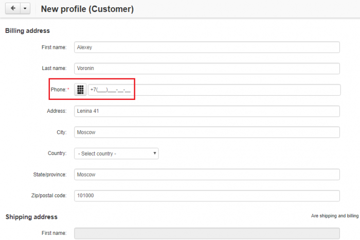
Task: Click the Shipping address section heading
Action: click(x=31, y=217)
